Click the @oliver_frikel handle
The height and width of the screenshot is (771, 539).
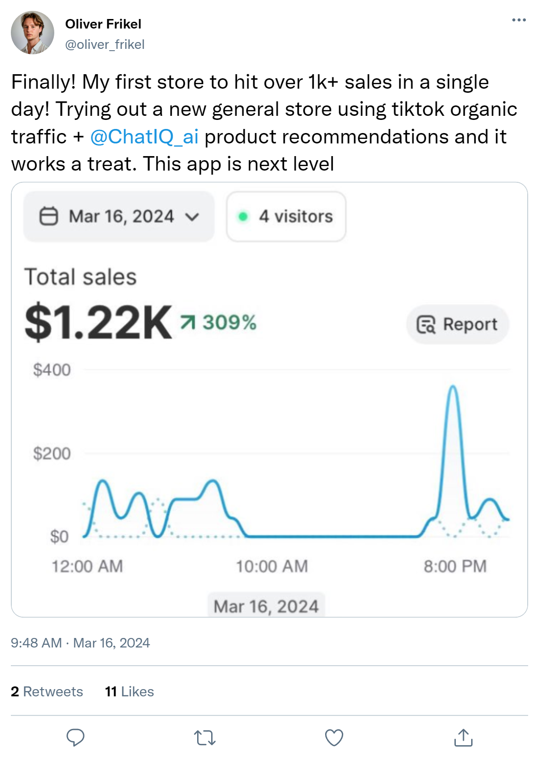(x=105, y=44)
